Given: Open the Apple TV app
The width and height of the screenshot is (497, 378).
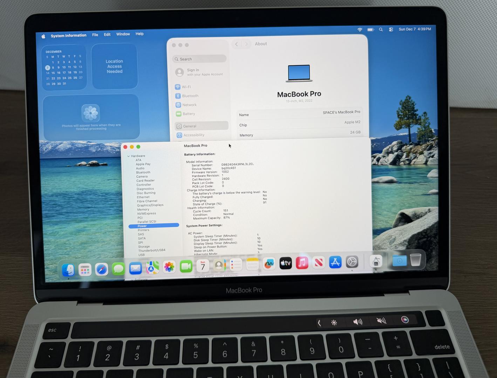Looking at the screenshot, I should click(x=286, y=263).
